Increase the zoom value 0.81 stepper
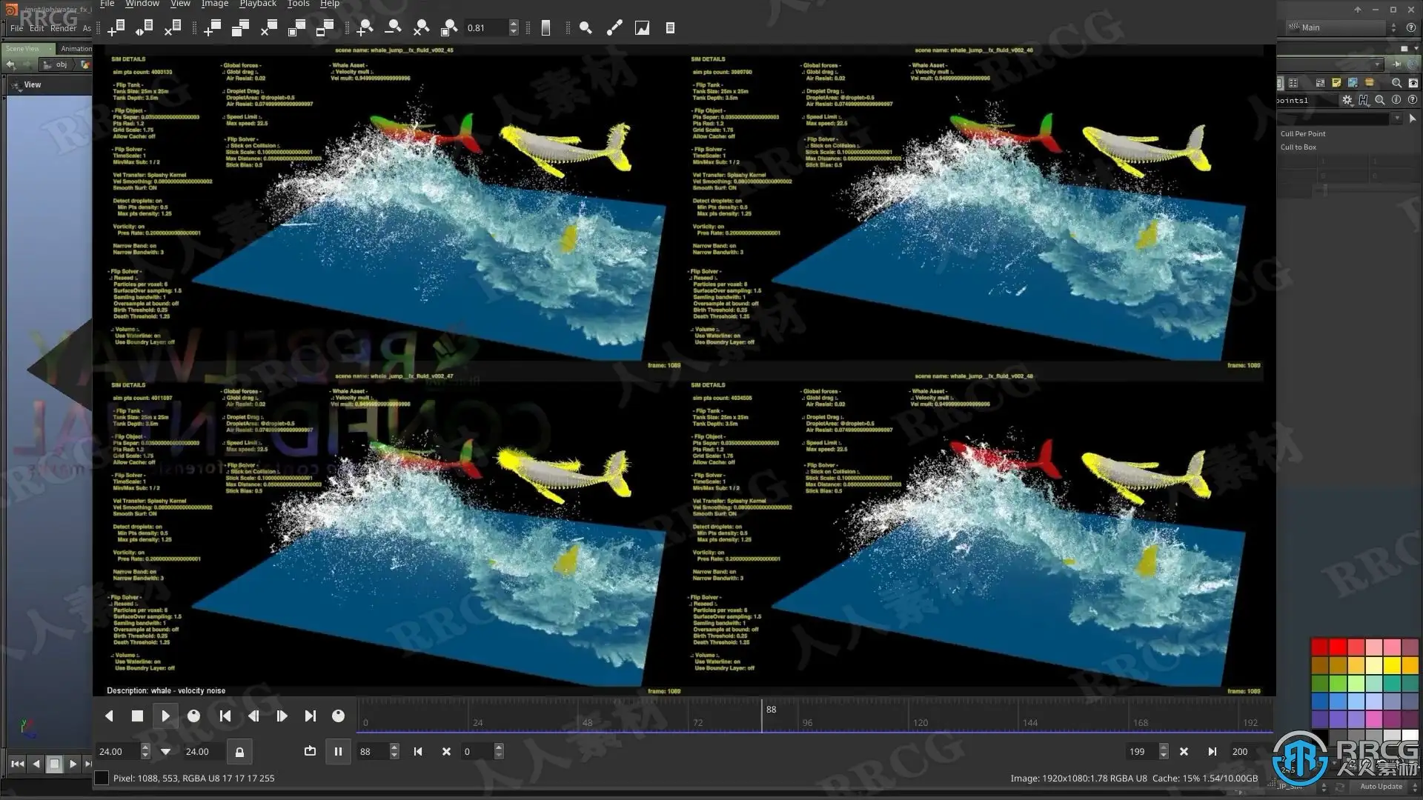 tap(514, 24)
